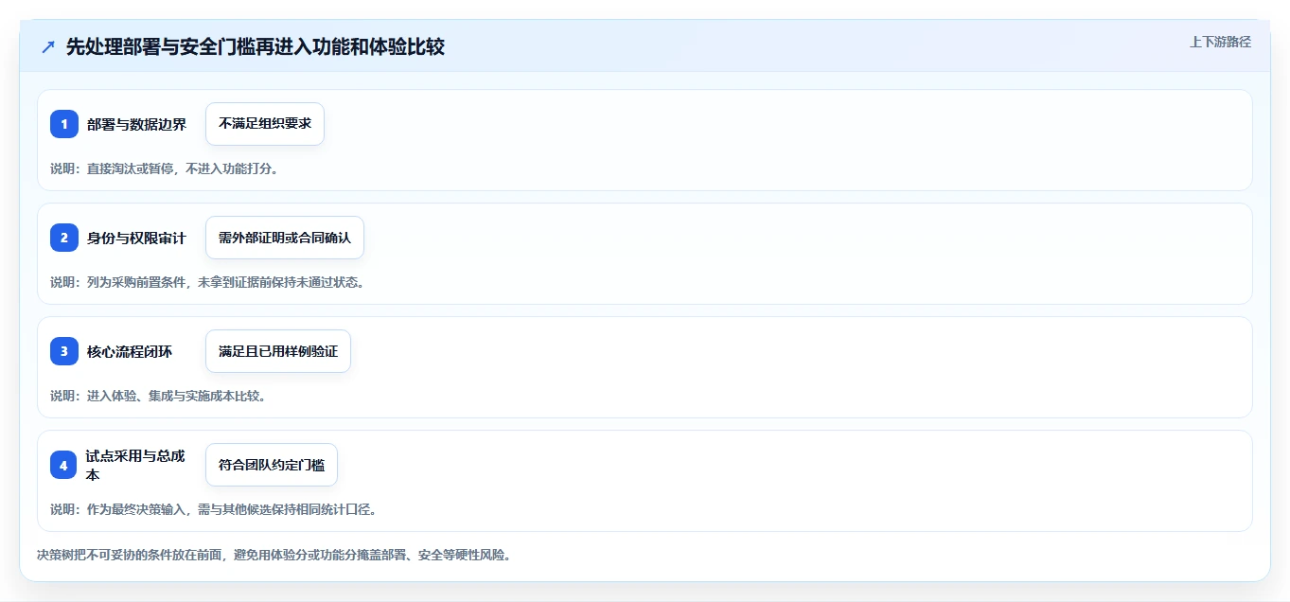Click the title 先处理部署与安全门槛再进入功能和体验比较

click(x=256, y=46)
